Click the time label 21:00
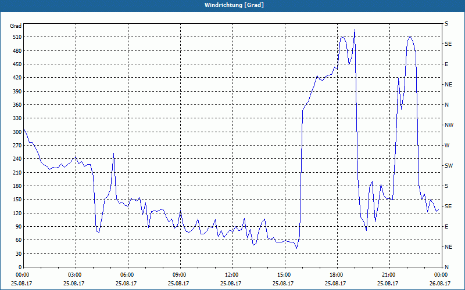Viewport: 465px width, 290px height. (389, 274)
